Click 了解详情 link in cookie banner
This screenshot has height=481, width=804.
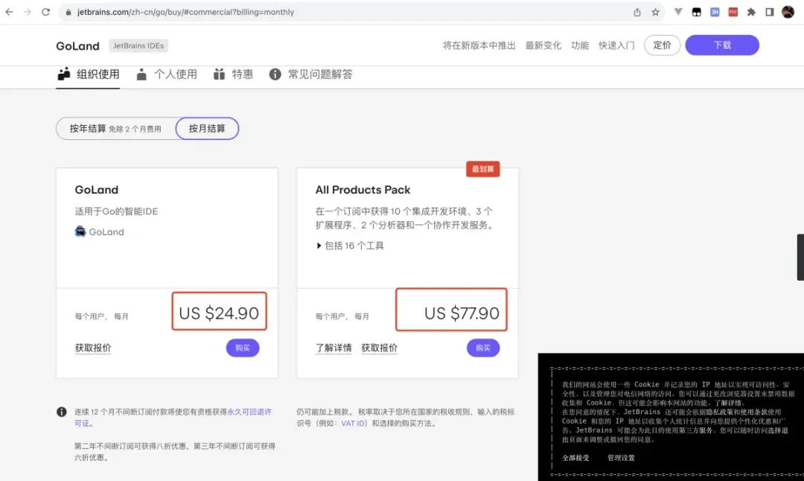(x=729, y=403)
